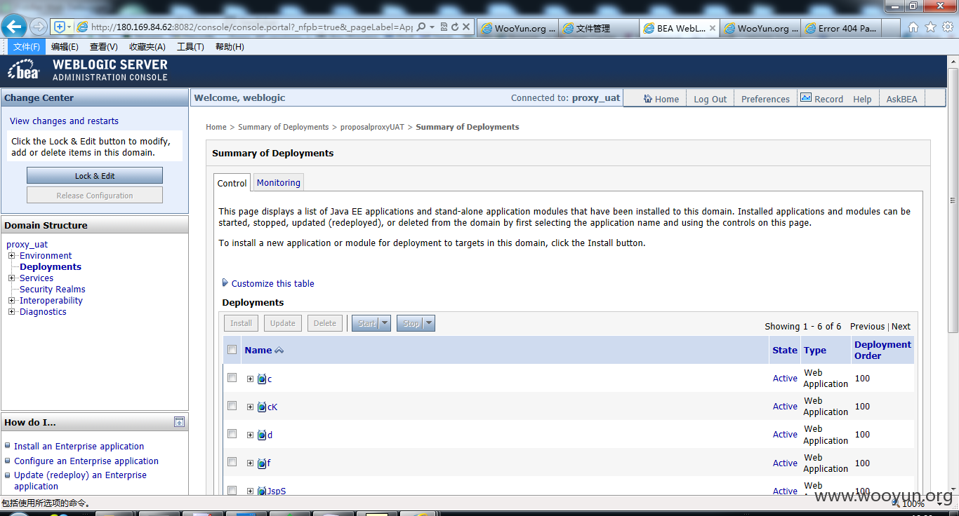The width and height of the screenshot is (959, 516).
Task: Open the Start button dropdown arrow
Action: pyautogui.click(x=385, y=323)
